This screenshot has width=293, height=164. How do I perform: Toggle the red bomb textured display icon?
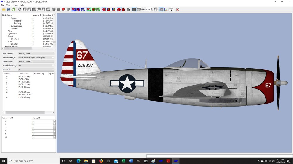[119, 9]
